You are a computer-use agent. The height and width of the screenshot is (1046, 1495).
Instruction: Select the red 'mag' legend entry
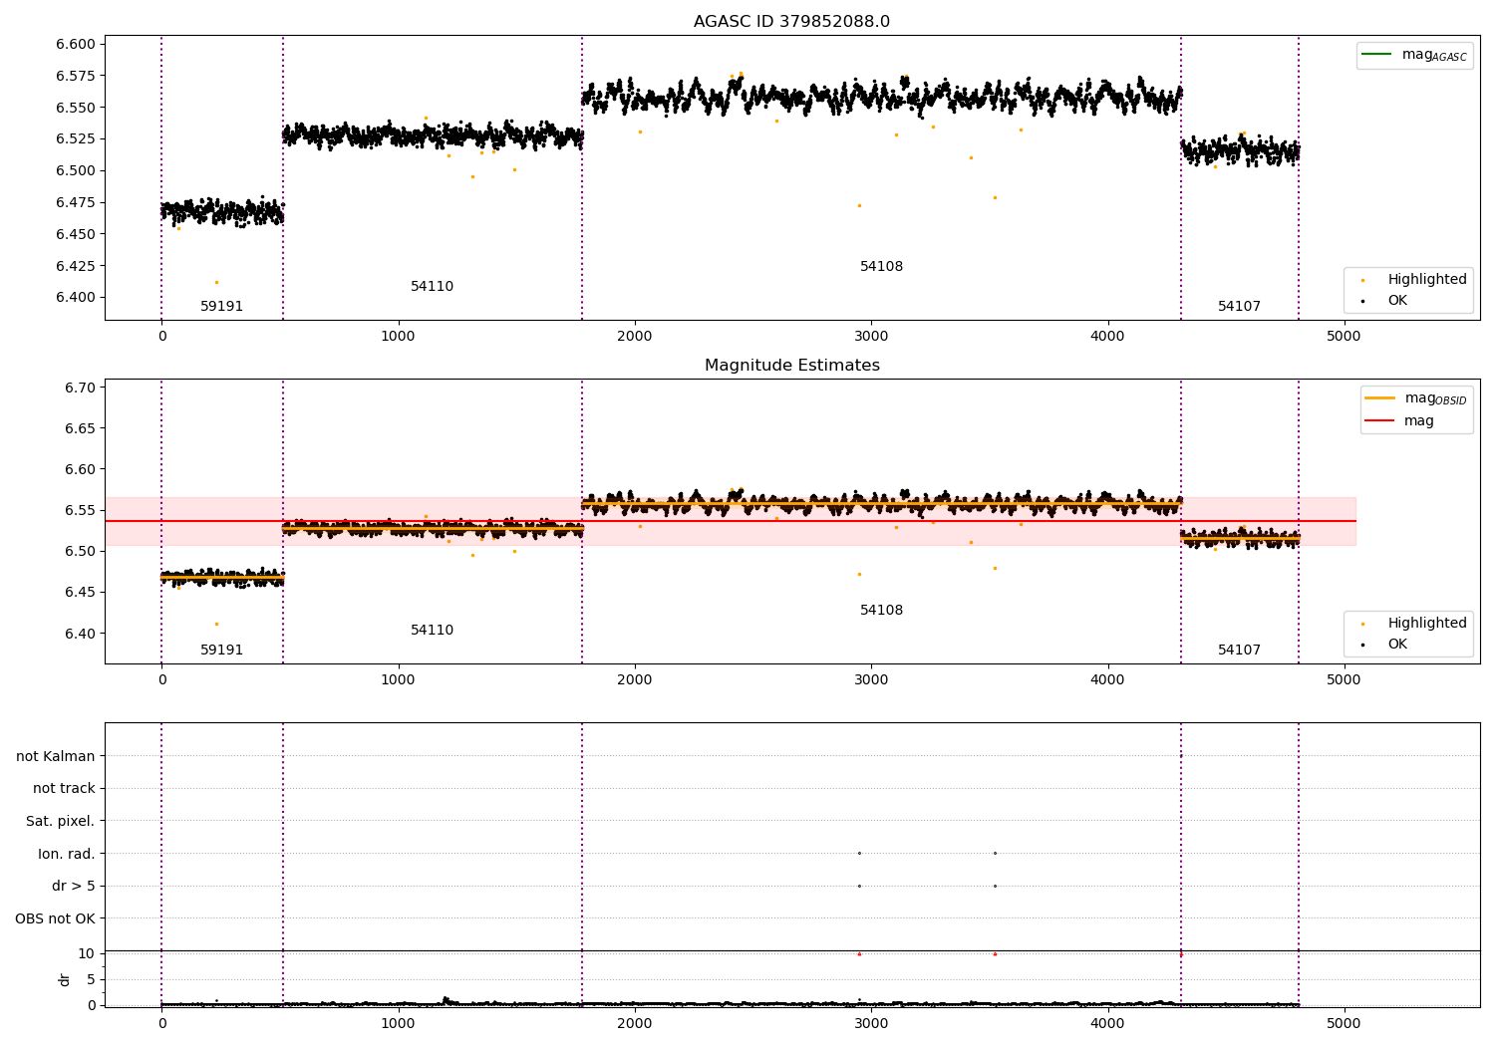(1399, 420)
